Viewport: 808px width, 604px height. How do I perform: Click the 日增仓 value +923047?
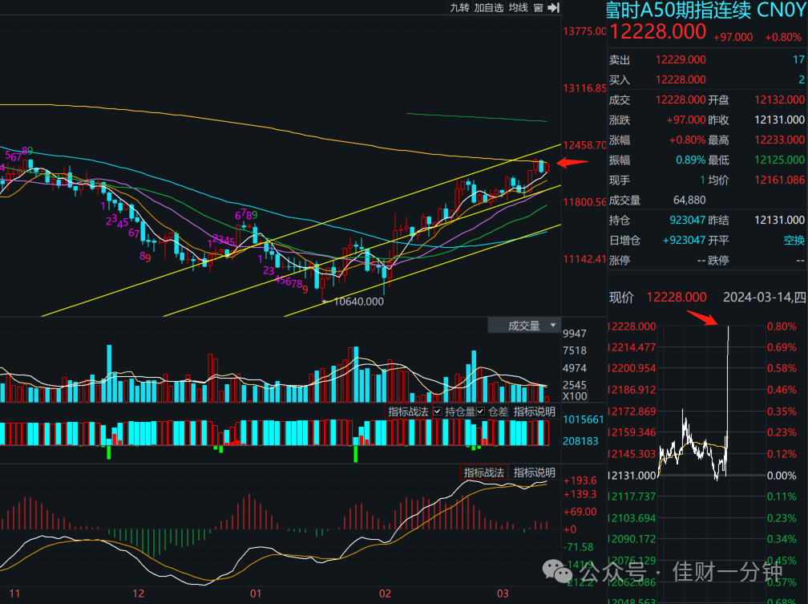tap(685, 241)
